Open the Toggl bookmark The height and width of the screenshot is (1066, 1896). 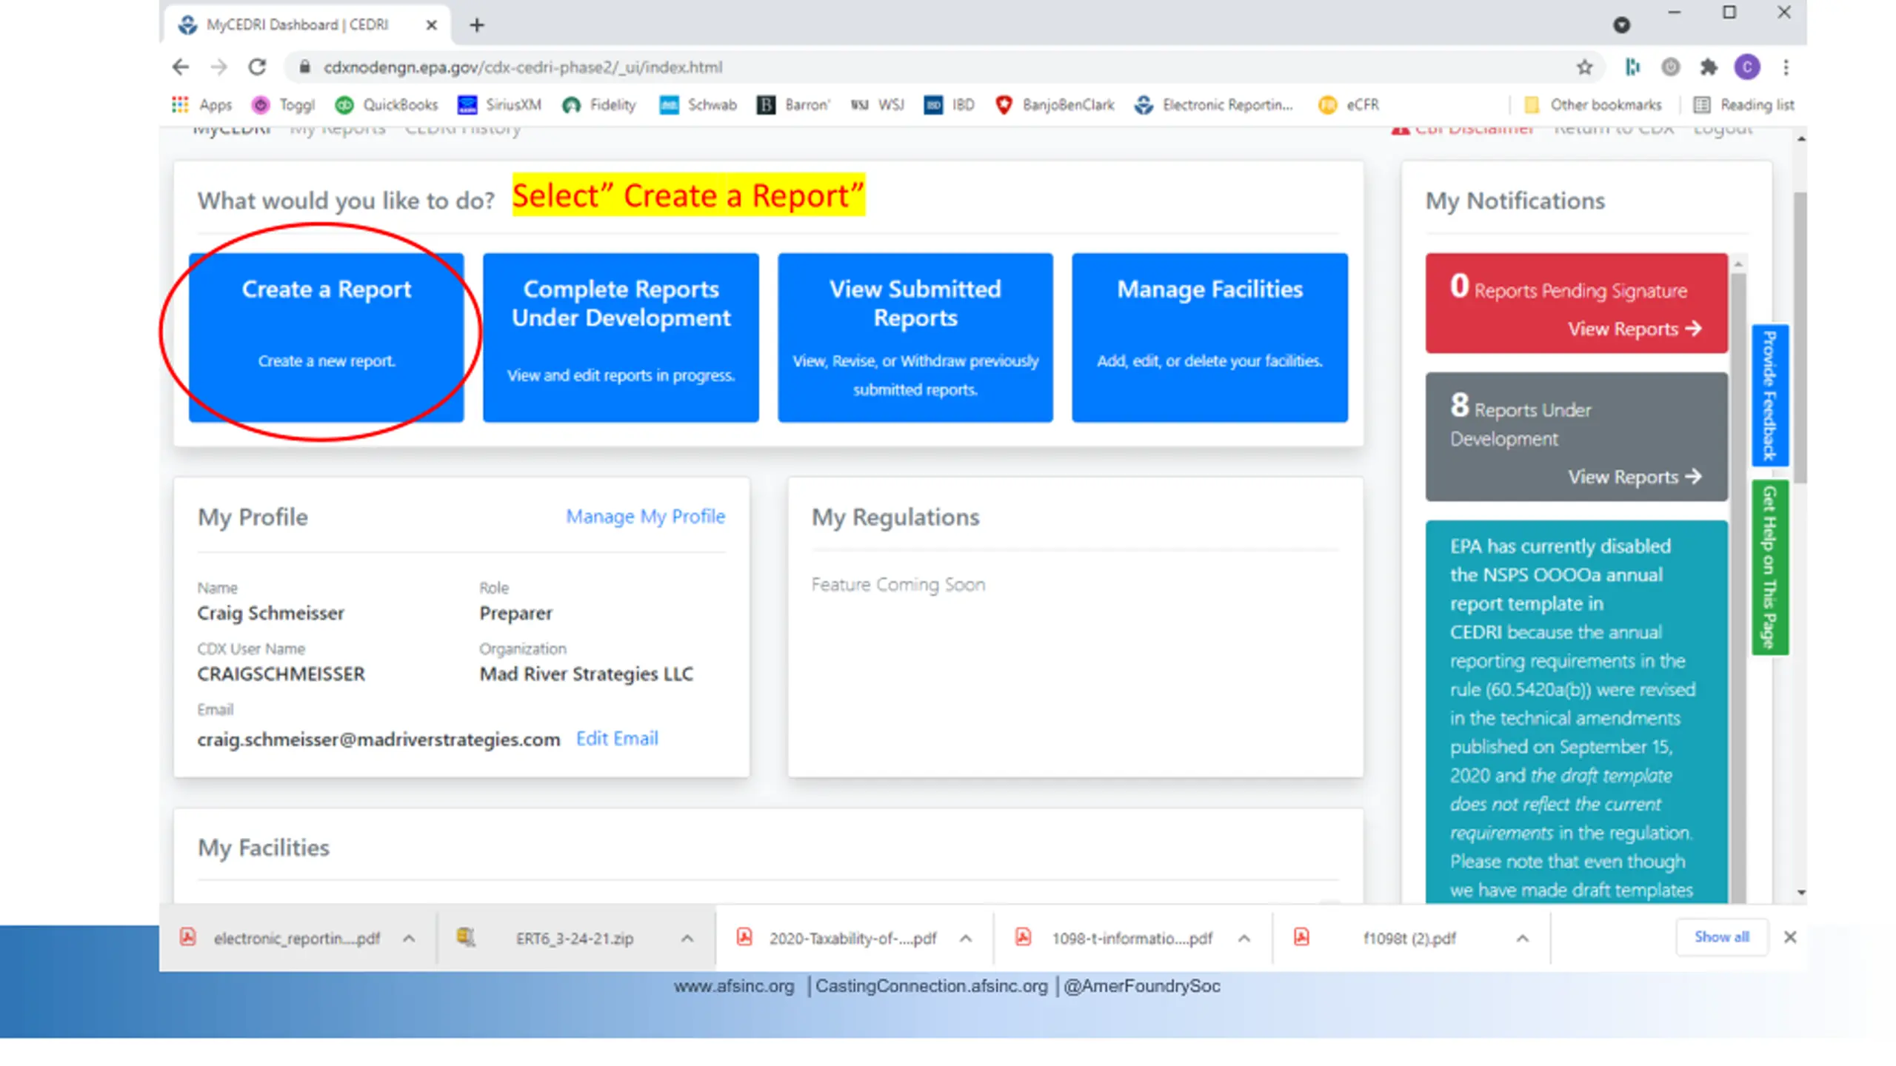[284, 105]
